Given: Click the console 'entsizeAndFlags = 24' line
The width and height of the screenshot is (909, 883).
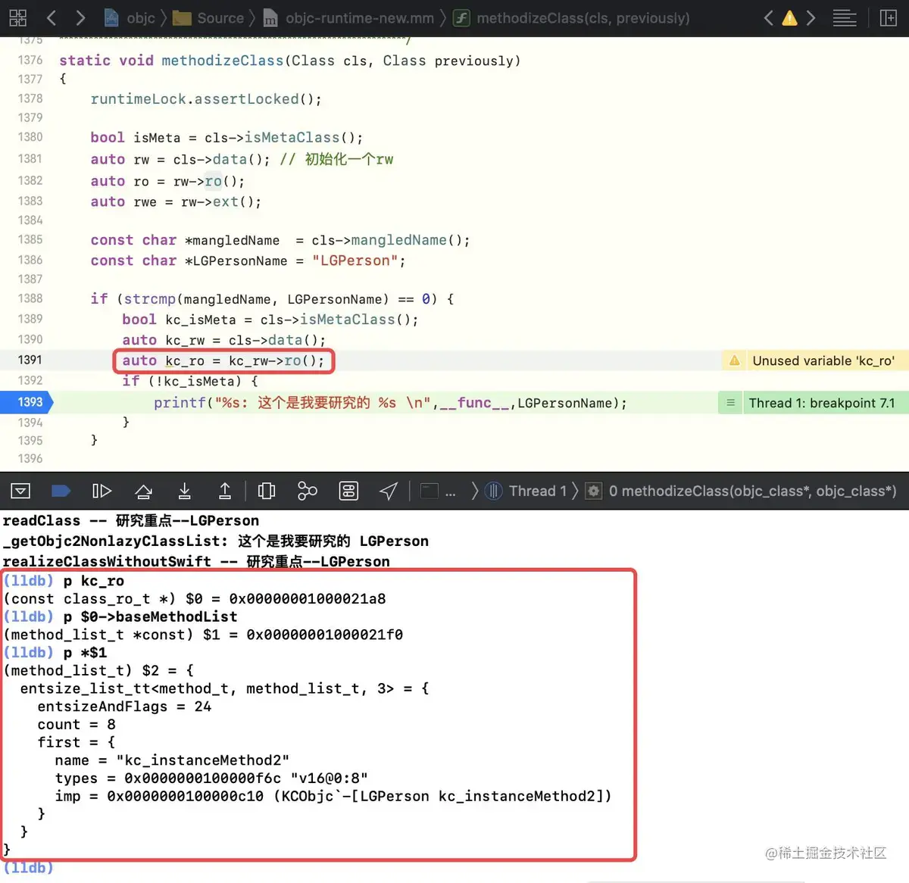Looking at the screenshot, I should tap(124, 707).
